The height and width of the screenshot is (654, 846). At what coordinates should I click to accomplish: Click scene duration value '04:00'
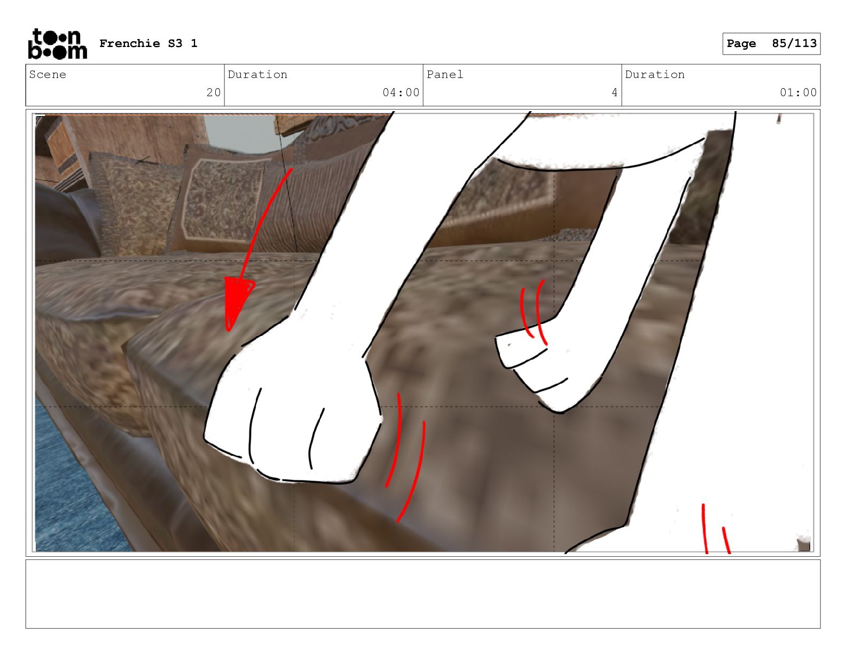(x=401, y=92)
